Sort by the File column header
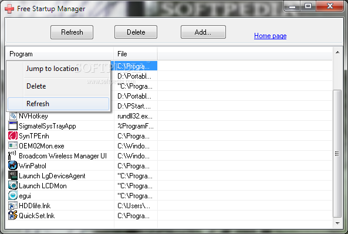 [x=136, y=54]
